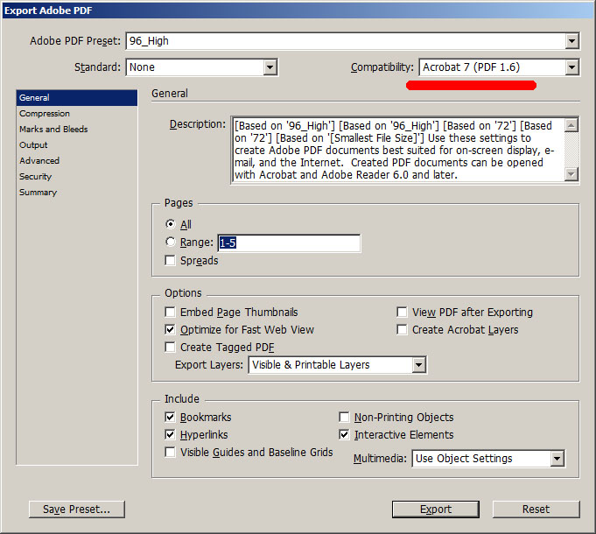This screenshot has width=596, height=534.
Task: Click the Export button
Action: [x=436, y=509]
